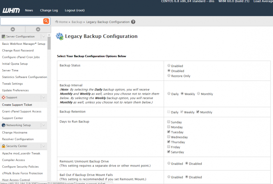
Task: Open the Change Log menu item
Action: pos(49,10)
